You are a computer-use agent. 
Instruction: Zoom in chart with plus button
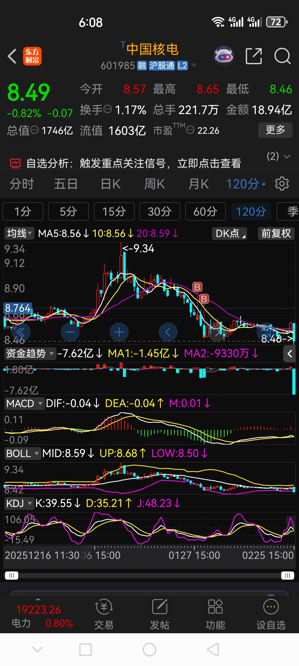119,332
